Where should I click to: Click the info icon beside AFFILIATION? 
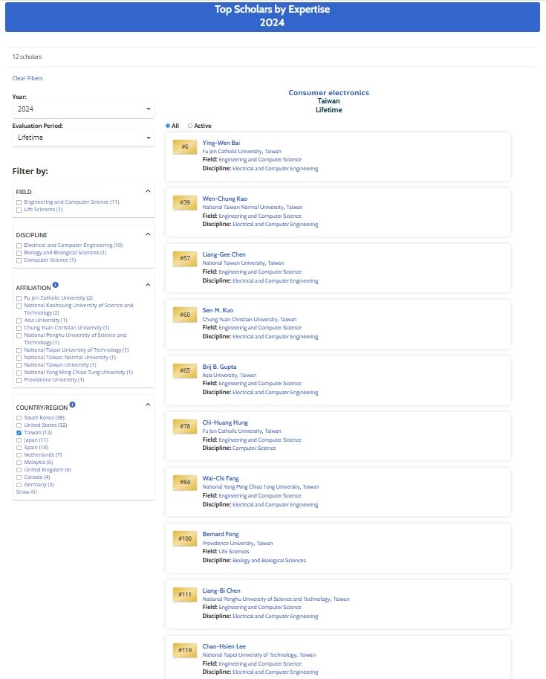click(56, 285)
